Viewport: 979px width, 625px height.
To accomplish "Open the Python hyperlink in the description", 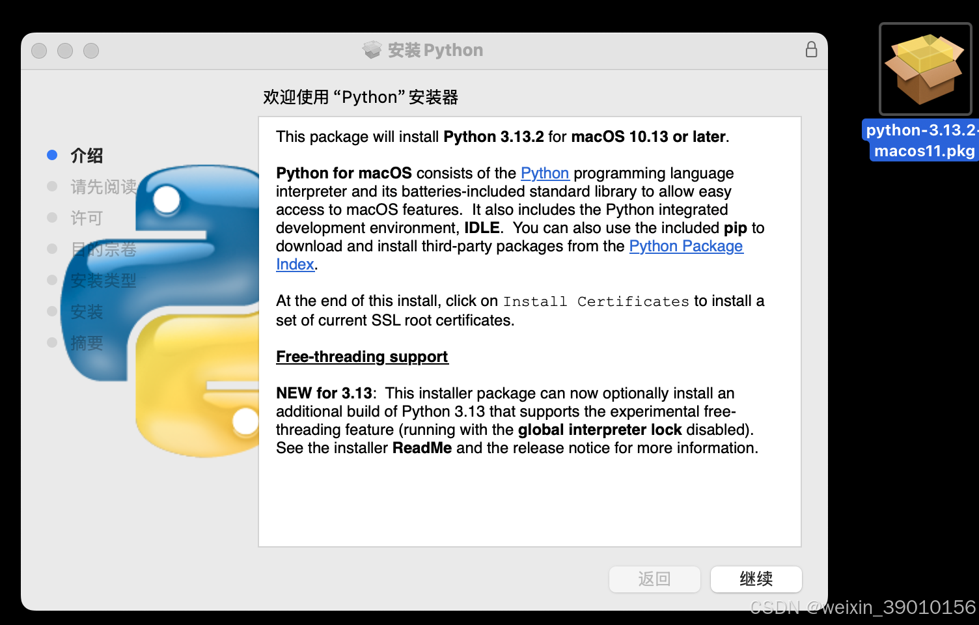I will pyautogui.click(x=545, y=173).
